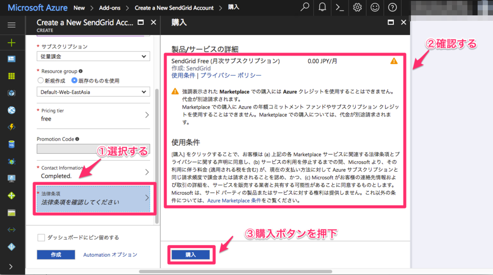This screenshot has height=275, width=493.
Task: Expand Contact Information Completed row
Action: [93, 172]
